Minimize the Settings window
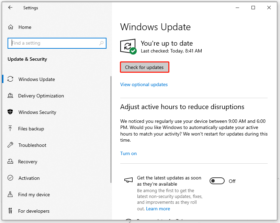The height and width of the screenshot is (223, 280). click(237, 8)
